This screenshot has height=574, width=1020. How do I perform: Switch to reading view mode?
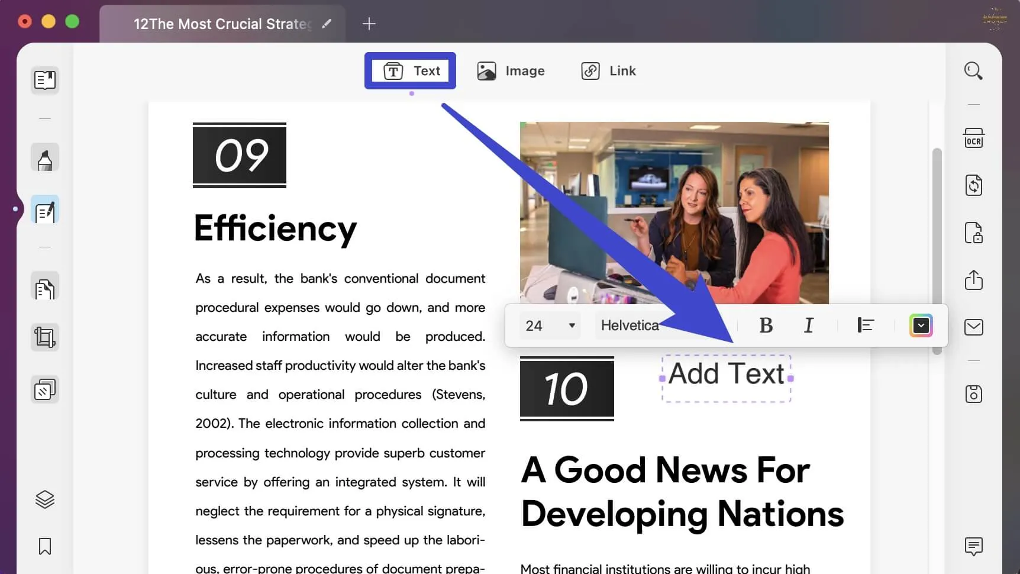pos(44,80)
